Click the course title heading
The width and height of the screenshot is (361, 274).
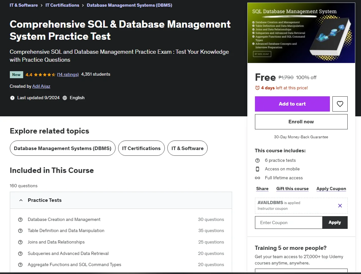120,30
